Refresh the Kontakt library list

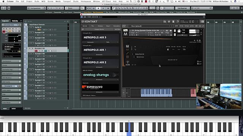[83, 29]
